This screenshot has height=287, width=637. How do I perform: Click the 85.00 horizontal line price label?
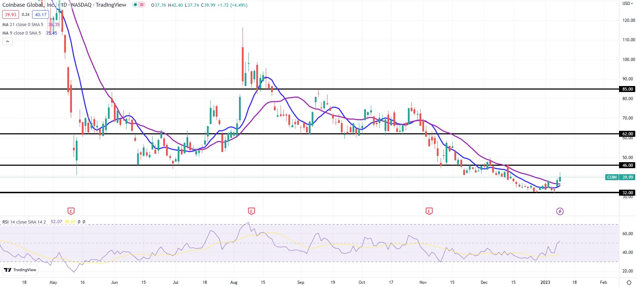627,89
